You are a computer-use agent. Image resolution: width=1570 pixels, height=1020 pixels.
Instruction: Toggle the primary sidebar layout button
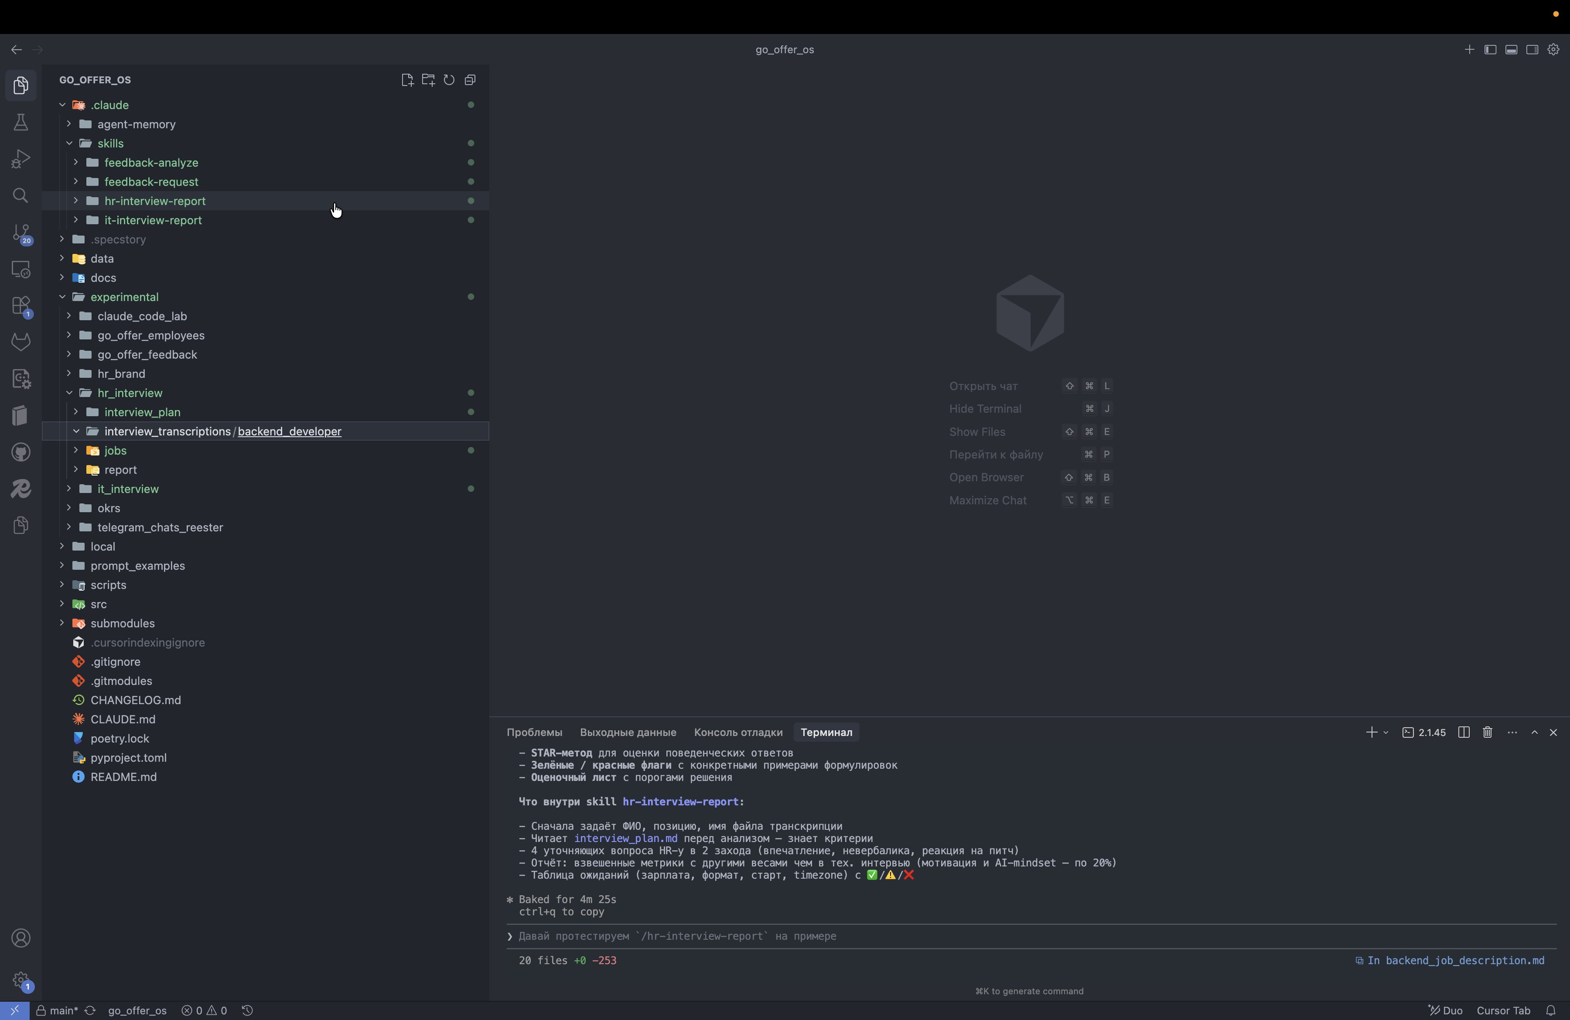click(x=1490, y=49)
